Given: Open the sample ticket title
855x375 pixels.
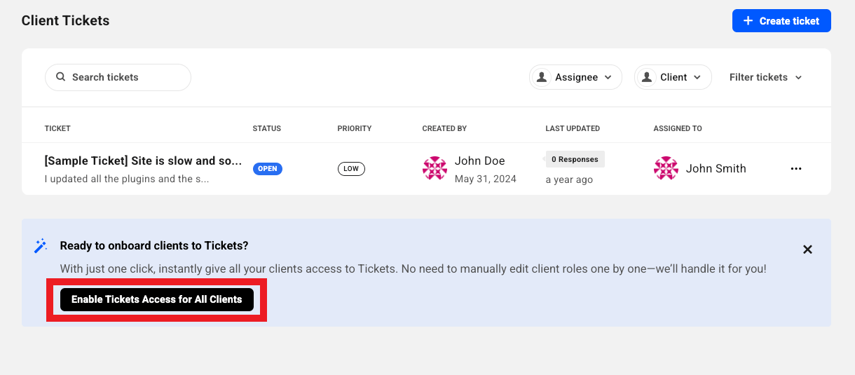Looking at the screenshot, I should point(143,161).
